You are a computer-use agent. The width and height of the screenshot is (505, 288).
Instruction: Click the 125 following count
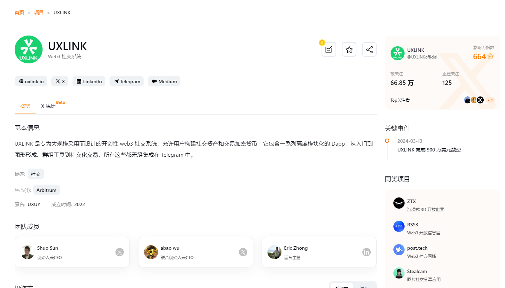[447, 83]
